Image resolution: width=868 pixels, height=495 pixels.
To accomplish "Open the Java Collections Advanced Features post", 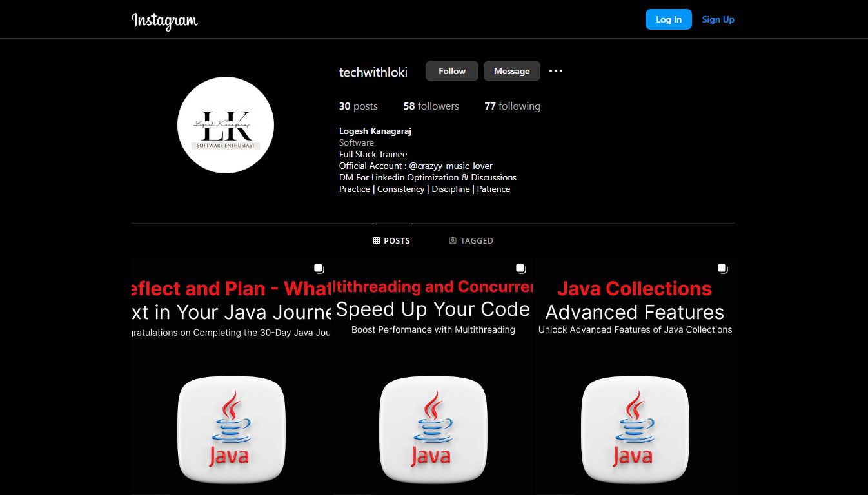I will click(x=635, y=377).
